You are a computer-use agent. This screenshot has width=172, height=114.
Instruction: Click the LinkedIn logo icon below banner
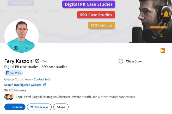coord(163,51)
